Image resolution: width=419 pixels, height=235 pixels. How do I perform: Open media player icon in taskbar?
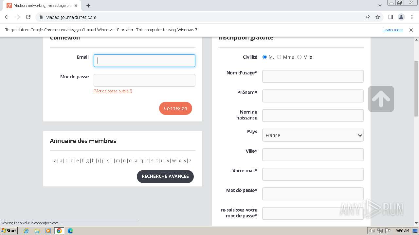coord(48,231)
